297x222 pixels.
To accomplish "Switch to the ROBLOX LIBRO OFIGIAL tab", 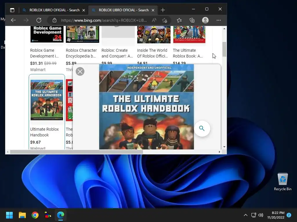I will tap(54, 10).
